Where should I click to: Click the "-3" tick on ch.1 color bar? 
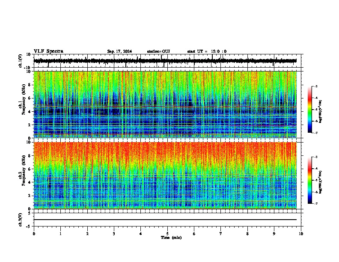coord(315,86)
